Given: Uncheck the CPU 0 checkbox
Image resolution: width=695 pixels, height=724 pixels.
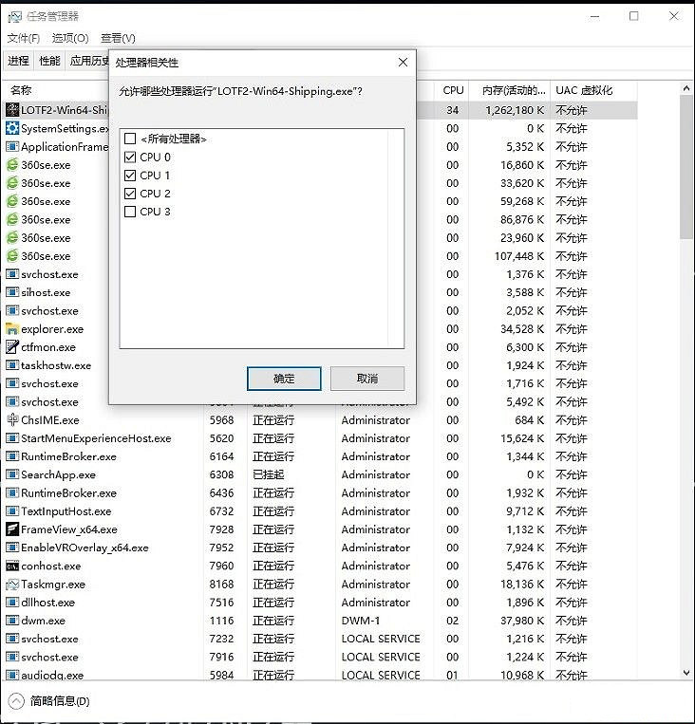Looking at the screenshot, I should (x=130, y=158).
